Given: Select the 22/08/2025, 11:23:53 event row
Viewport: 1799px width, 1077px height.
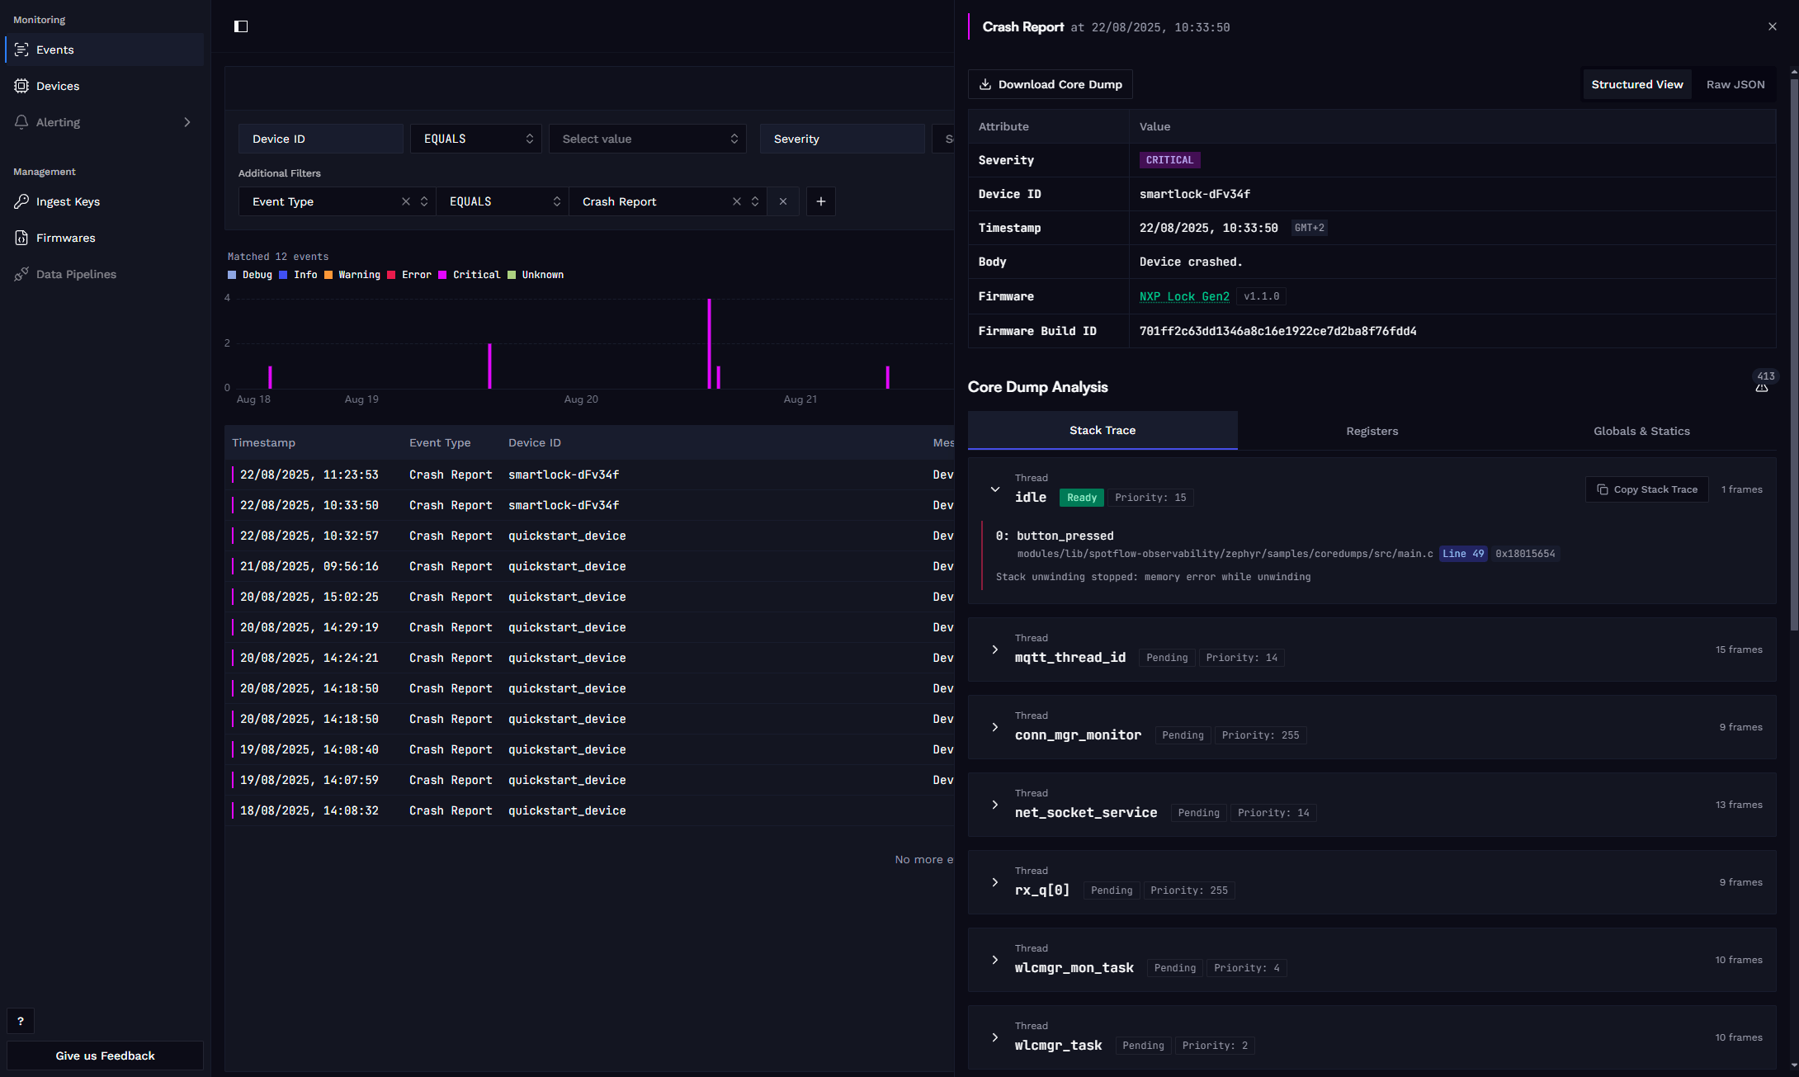Looking at the screenshot, I should click(589, 475).
